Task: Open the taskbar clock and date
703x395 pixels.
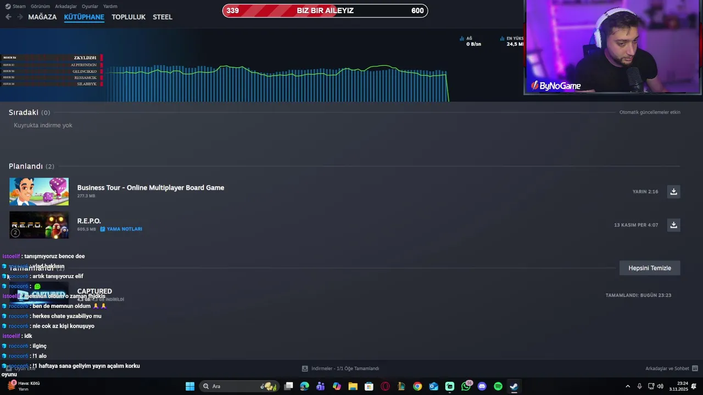Action: coord(678,386)
